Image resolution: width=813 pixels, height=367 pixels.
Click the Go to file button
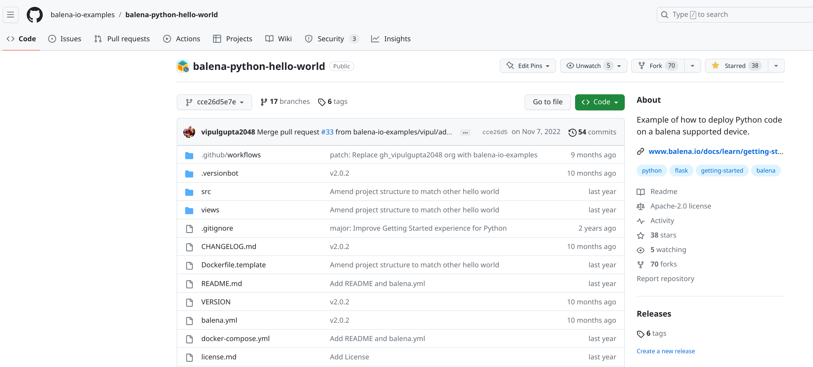click(548, 102)
